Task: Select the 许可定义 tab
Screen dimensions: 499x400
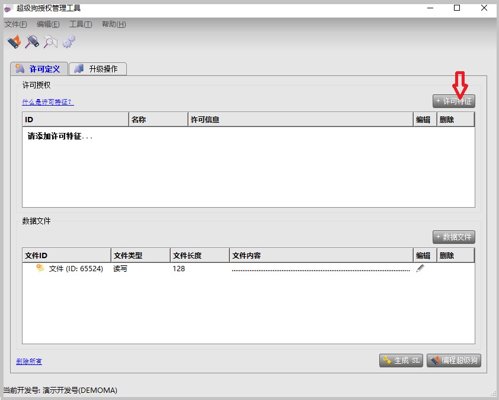Action: pyautogui.click(x=39, y=69)
